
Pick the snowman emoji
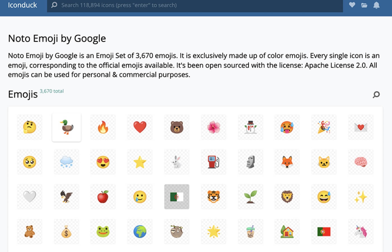[250, 127]
